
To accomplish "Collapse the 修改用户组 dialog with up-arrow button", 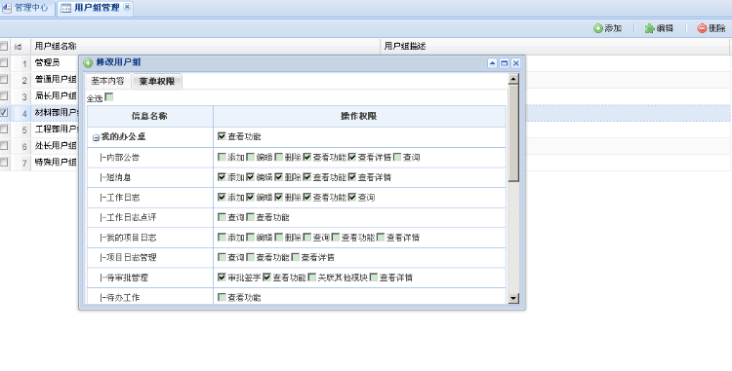I will click(x=492, y=63).
